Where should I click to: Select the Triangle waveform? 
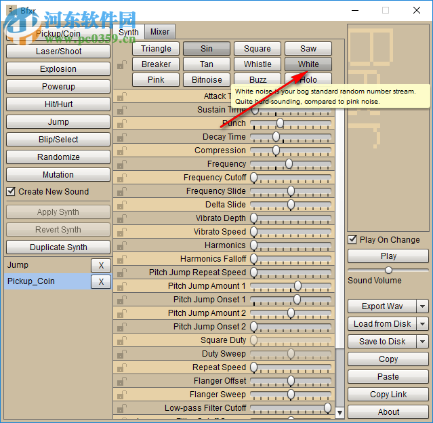click(156, 49)
